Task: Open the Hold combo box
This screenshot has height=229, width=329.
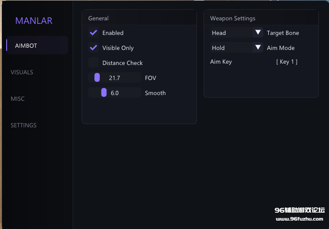Action: [x=231, y=48]
